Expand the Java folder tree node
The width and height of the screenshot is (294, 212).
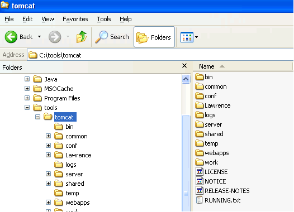click(27, 79)
